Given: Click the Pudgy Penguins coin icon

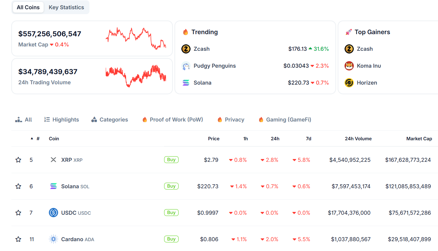Looking at the screenshot, I should click(x=186, y=66).
